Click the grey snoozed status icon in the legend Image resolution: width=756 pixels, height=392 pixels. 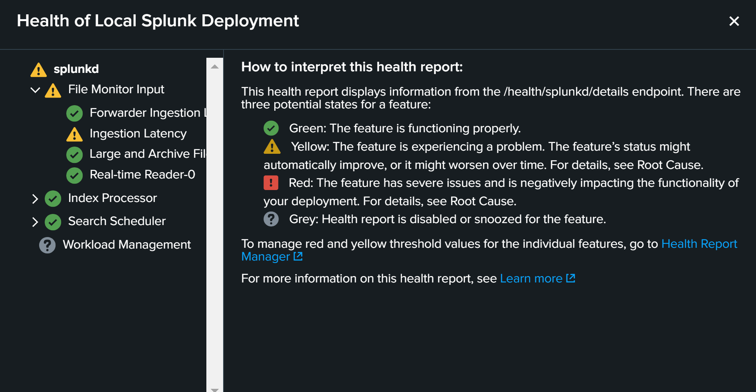(271, 219)
